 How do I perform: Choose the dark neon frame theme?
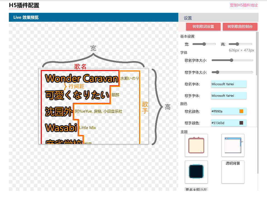(x=196, y=172)
